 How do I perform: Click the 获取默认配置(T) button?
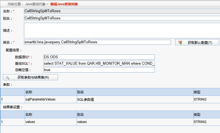coord(197,42)
